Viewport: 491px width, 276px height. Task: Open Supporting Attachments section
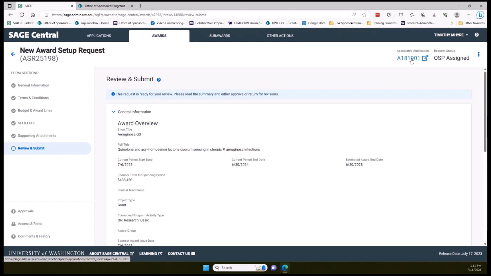click(37, 136)
